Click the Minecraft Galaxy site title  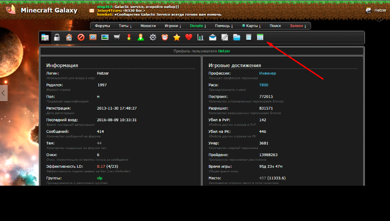(x=49, y=10)
